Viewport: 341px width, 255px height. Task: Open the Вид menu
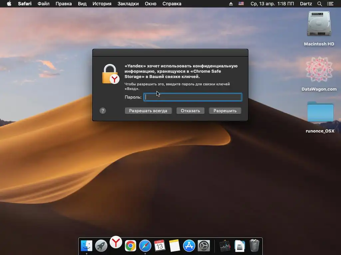pos(82,4)
